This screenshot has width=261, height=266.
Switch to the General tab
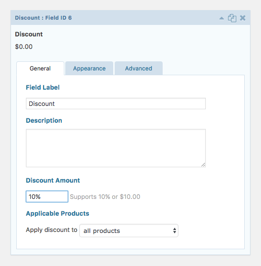pyautogui.click(x=40, y=69)
